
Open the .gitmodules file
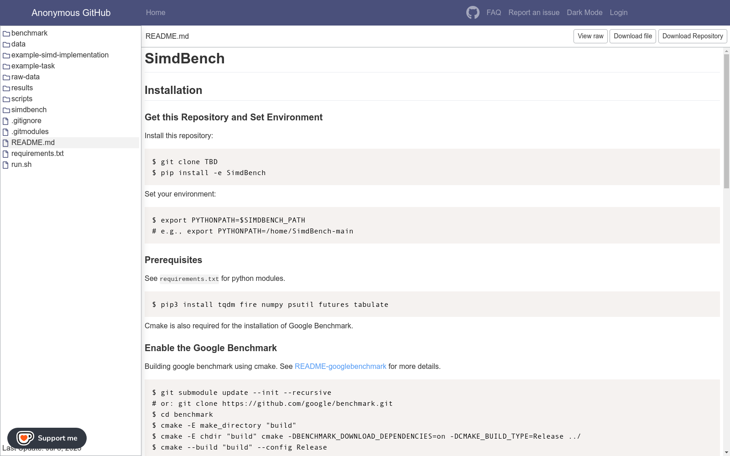click(30, 132)
